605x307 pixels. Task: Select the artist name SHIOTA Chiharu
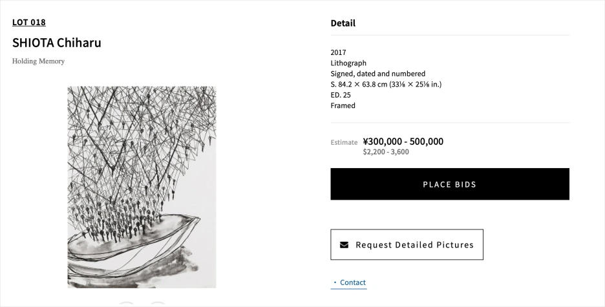57,43
